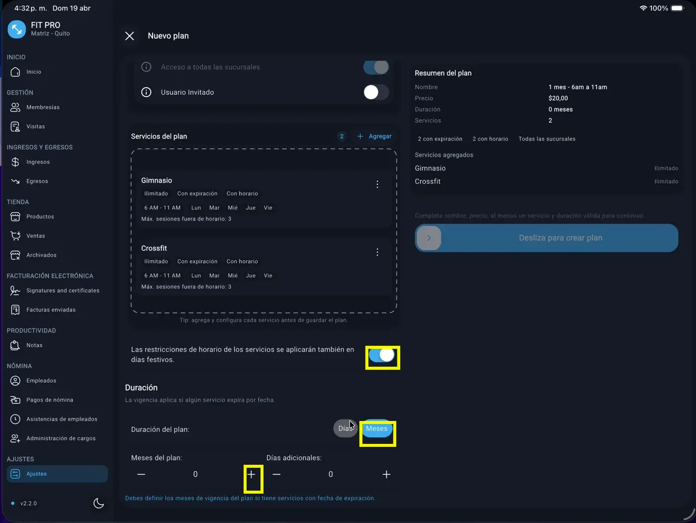
Task: Open the Gimnasio service three-dot menu
Action: [377, 185]
